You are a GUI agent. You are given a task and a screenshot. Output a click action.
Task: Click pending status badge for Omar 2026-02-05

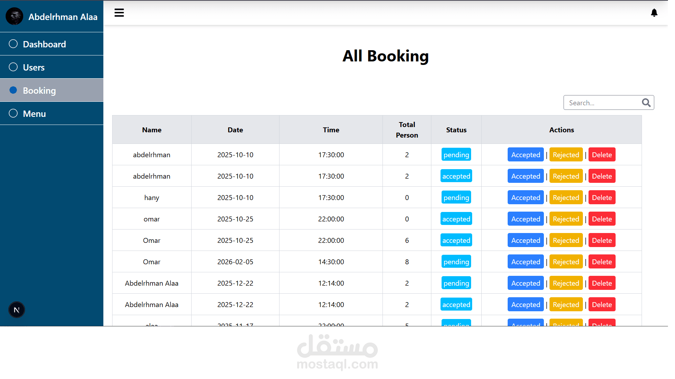click(456, 262)
